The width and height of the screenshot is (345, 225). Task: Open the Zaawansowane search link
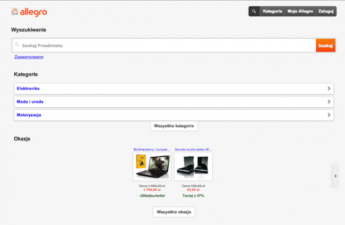29,57
